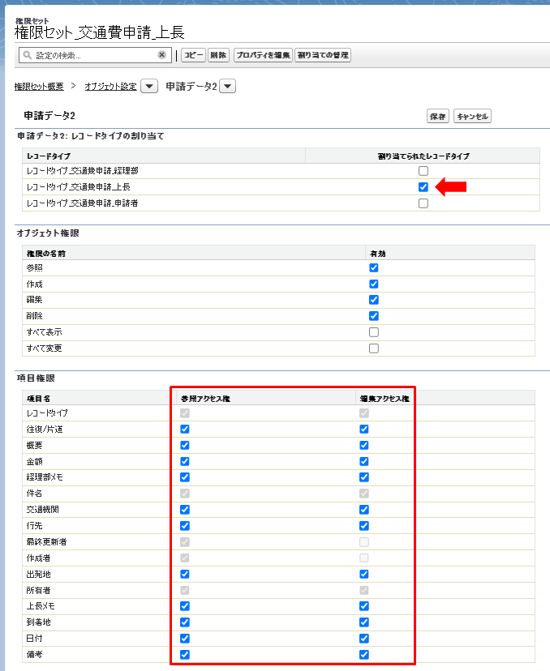Toggle read access for 上長メモ

[x=185, y=606]
